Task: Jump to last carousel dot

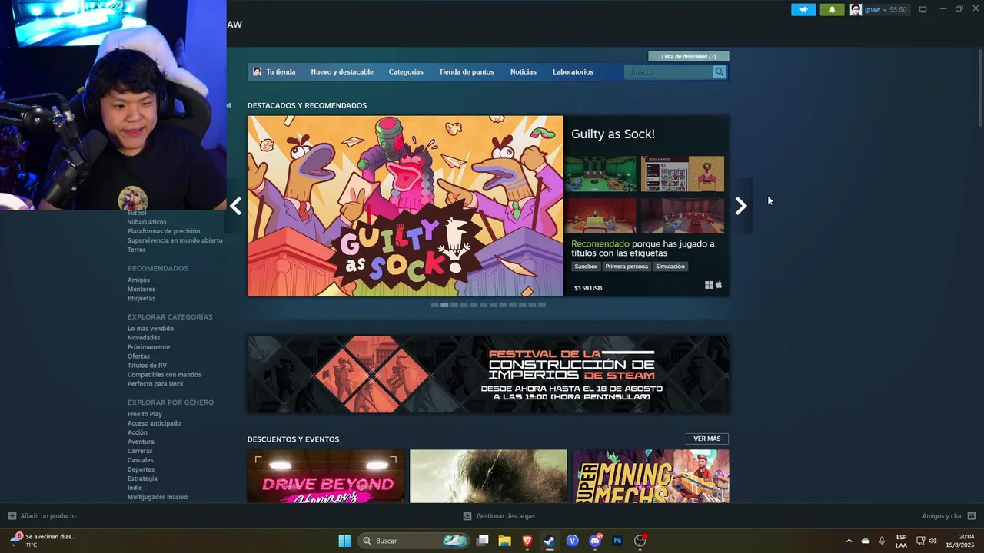Action: 542,305
